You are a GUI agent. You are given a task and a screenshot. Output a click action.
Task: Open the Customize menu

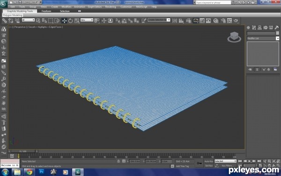[126, 7]
